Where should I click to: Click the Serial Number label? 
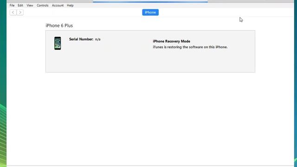[81, 39]
